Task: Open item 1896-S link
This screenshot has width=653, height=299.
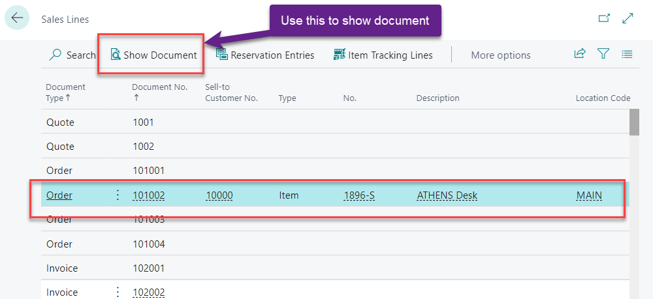Action: click(359, 195)
